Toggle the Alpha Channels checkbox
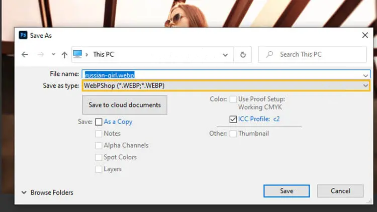377x212 pixels. 99,145
